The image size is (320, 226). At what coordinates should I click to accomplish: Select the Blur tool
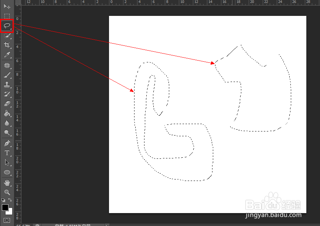7,123
